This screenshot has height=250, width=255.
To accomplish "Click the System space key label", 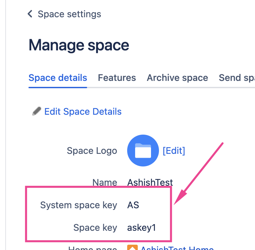I will coord(79,205).
